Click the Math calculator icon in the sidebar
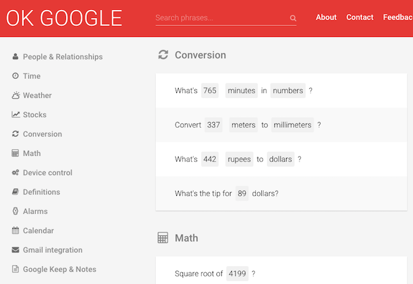Screen dimensions: 413x284 pyautogui.click(x=15, y=153)
